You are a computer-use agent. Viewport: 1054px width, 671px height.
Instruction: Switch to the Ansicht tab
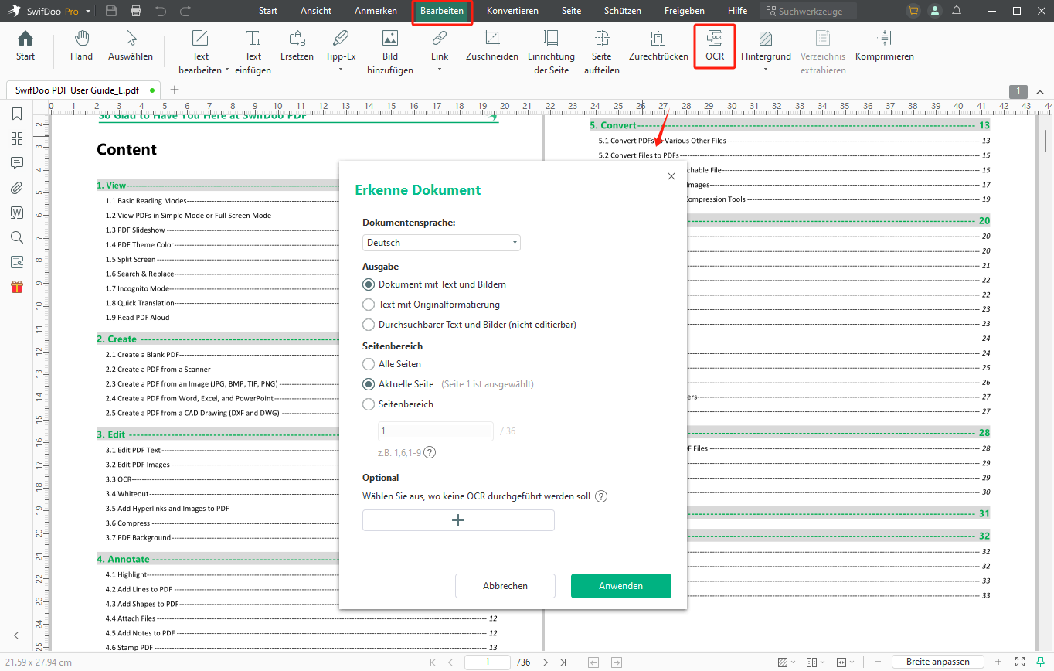(x=316, y=11)
